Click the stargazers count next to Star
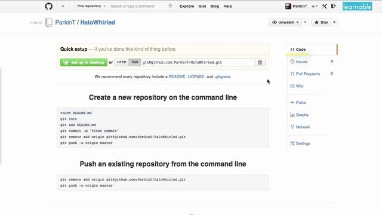The width and height of the screenshot is (382, 215). (334, 23)
